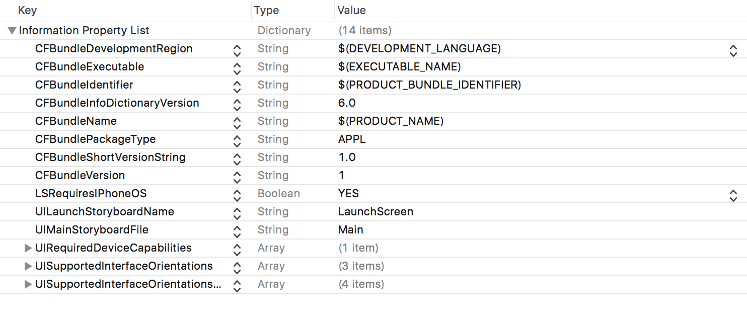Expand the UIRequiredDeviceCapabilities array

tap(29, 248)
